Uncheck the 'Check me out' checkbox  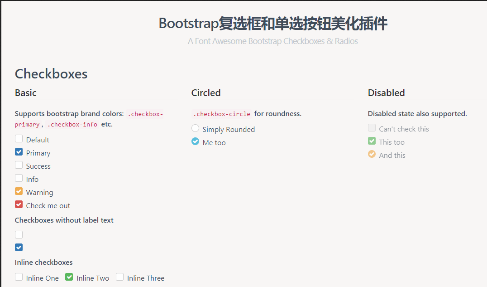click(19, 204)
